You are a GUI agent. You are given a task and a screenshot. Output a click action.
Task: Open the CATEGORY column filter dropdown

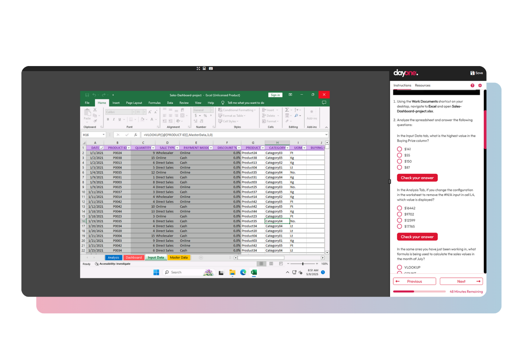click(287, 148)
